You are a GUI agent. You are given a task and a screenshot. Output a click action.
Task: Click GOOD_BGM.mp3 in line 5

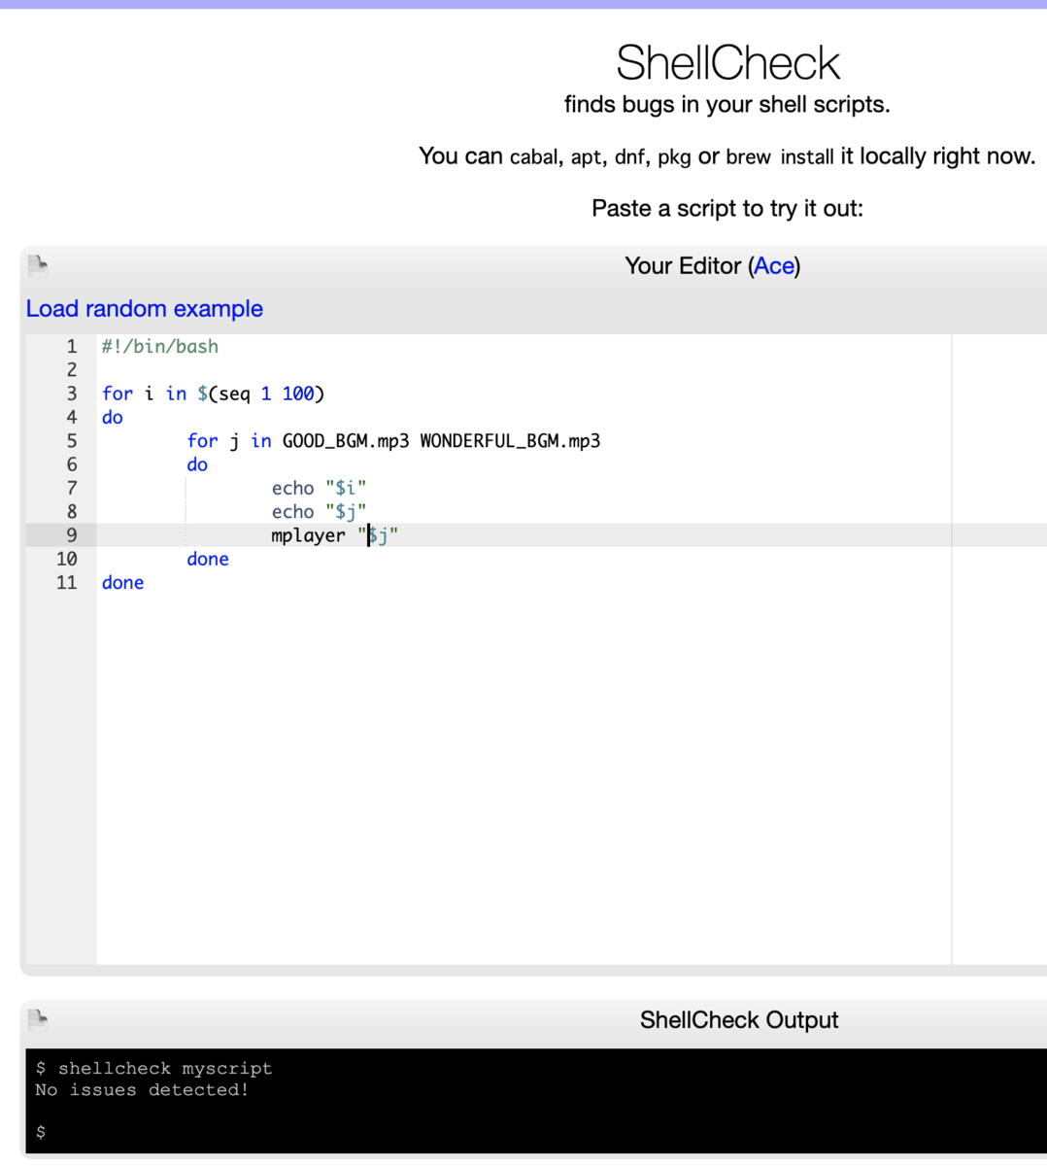(346, 441)
